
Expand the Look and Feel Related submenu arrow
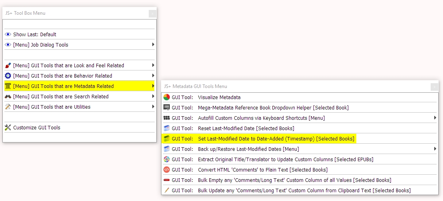coord(153,65)
